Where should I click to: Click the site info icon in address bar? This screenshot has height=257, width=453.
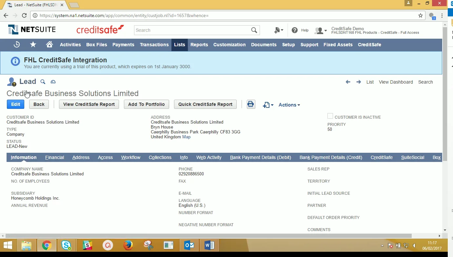click(35, 15)
